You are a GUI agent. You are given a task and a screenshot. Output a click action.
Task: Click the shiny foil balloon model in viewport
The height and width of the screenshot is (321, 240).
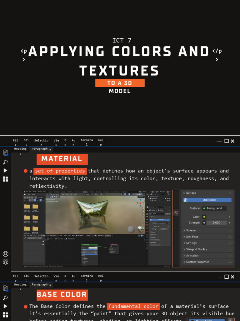click(x=92, y=215)
